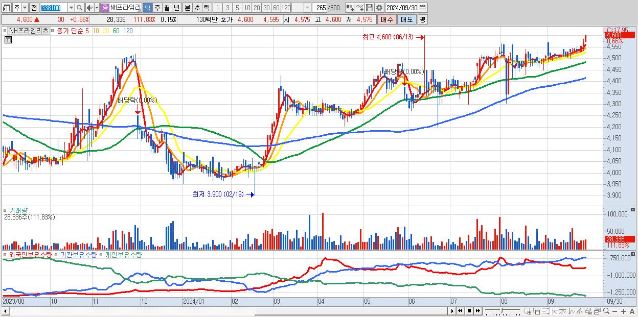638x317 pixels.
Task: Select the 3 interval button
Action: point(227,8)
